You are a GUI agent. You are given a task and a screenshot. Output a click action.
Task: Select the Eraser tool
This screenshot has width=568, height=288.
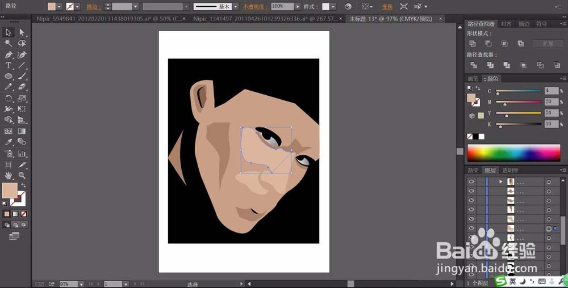(x=22, y=87)
